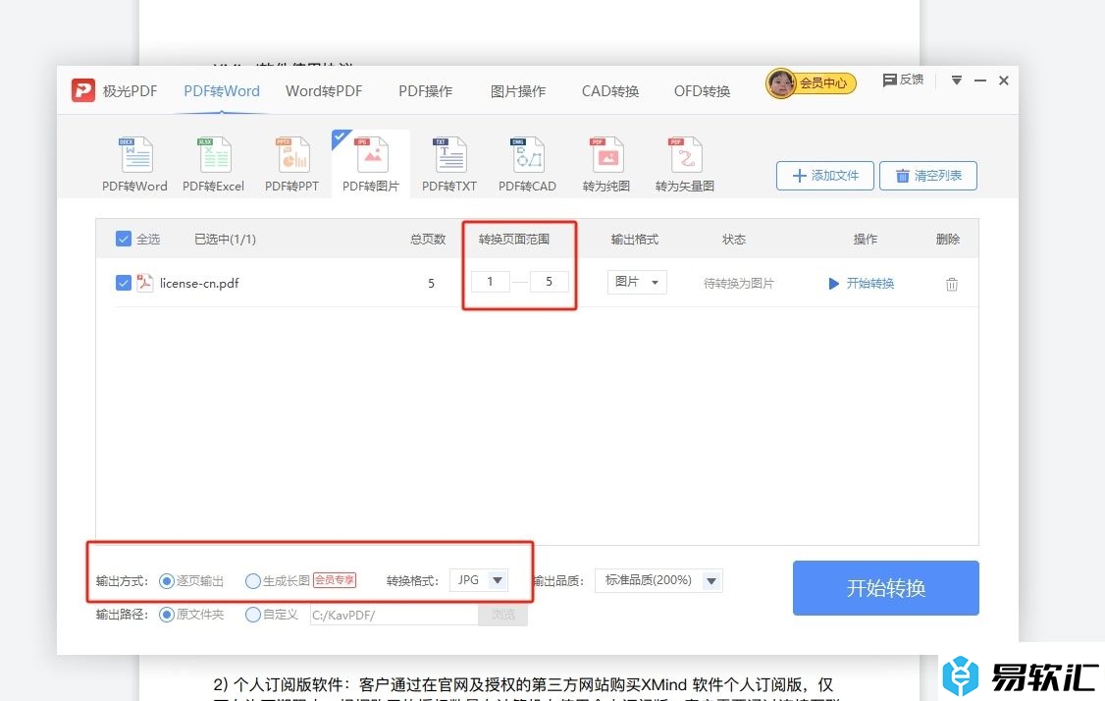Toggle the 全选 checkbox
This screenshot has width=1105, height=701.
coord(124,239)
